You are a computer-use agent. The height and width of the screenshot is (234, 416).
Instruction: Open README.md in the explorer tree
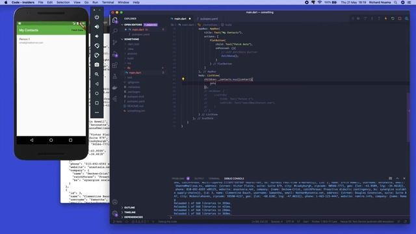[135, 106]
